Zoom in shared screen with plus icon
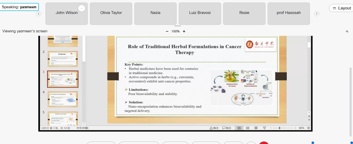 pyautogui.click(x=184, y=31)
